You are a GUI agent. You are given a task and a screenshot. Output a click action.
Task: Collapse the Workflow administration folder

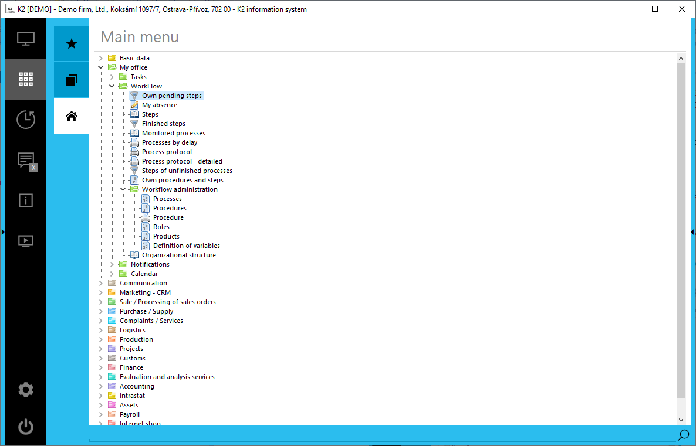123,189
